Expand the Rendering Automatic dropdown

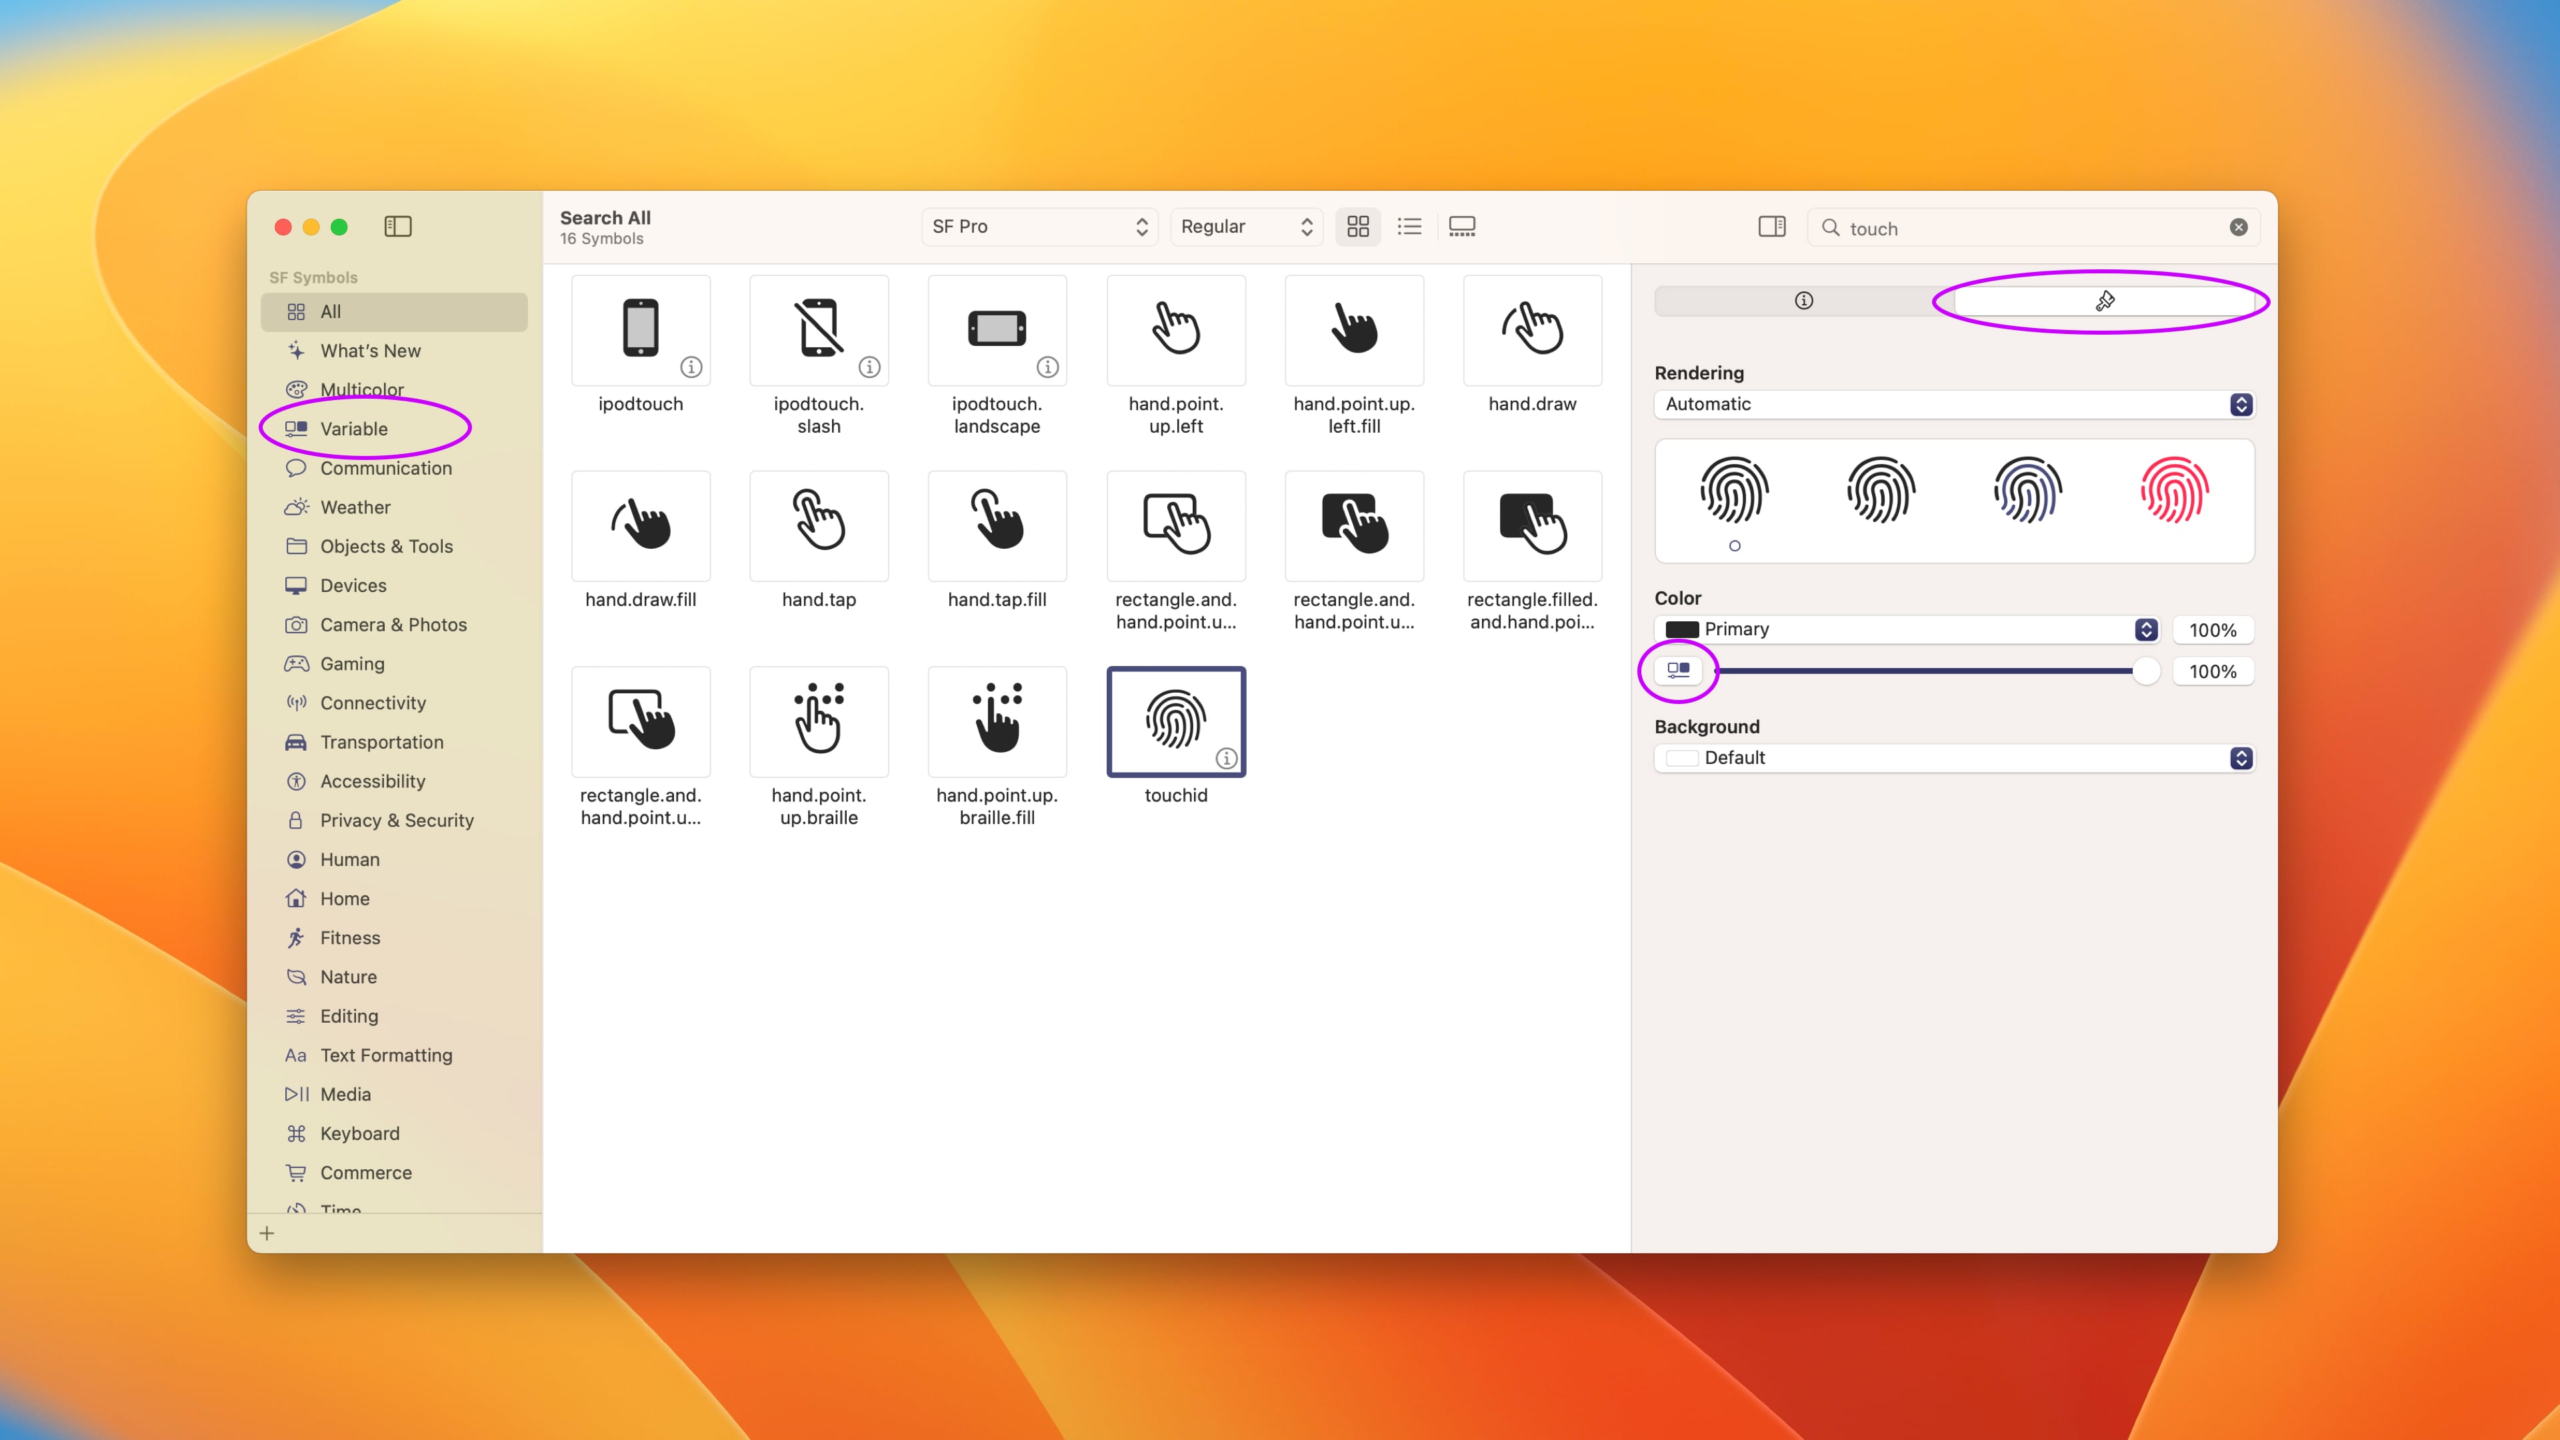click(x=1954, y=405)
